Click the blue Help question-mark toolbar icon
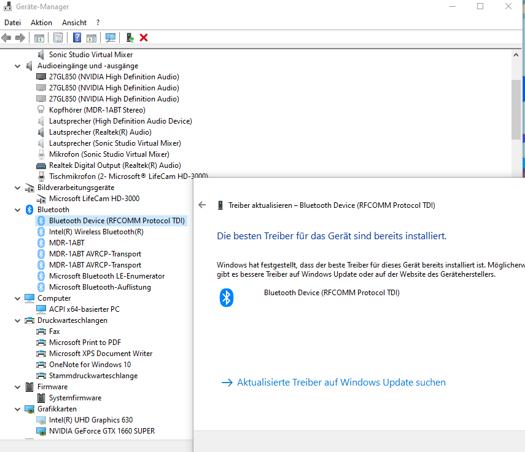The width and height of the screenshot is (525, 452). coord(77,38)
